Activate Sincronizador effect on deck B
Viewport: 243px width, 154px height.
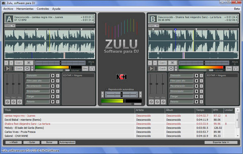pyautogui.click(x=196, y=91)
